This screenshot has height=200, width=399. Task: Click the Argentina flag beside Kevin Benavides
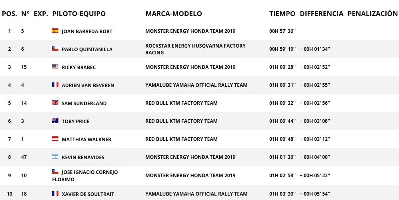point(55,157)
